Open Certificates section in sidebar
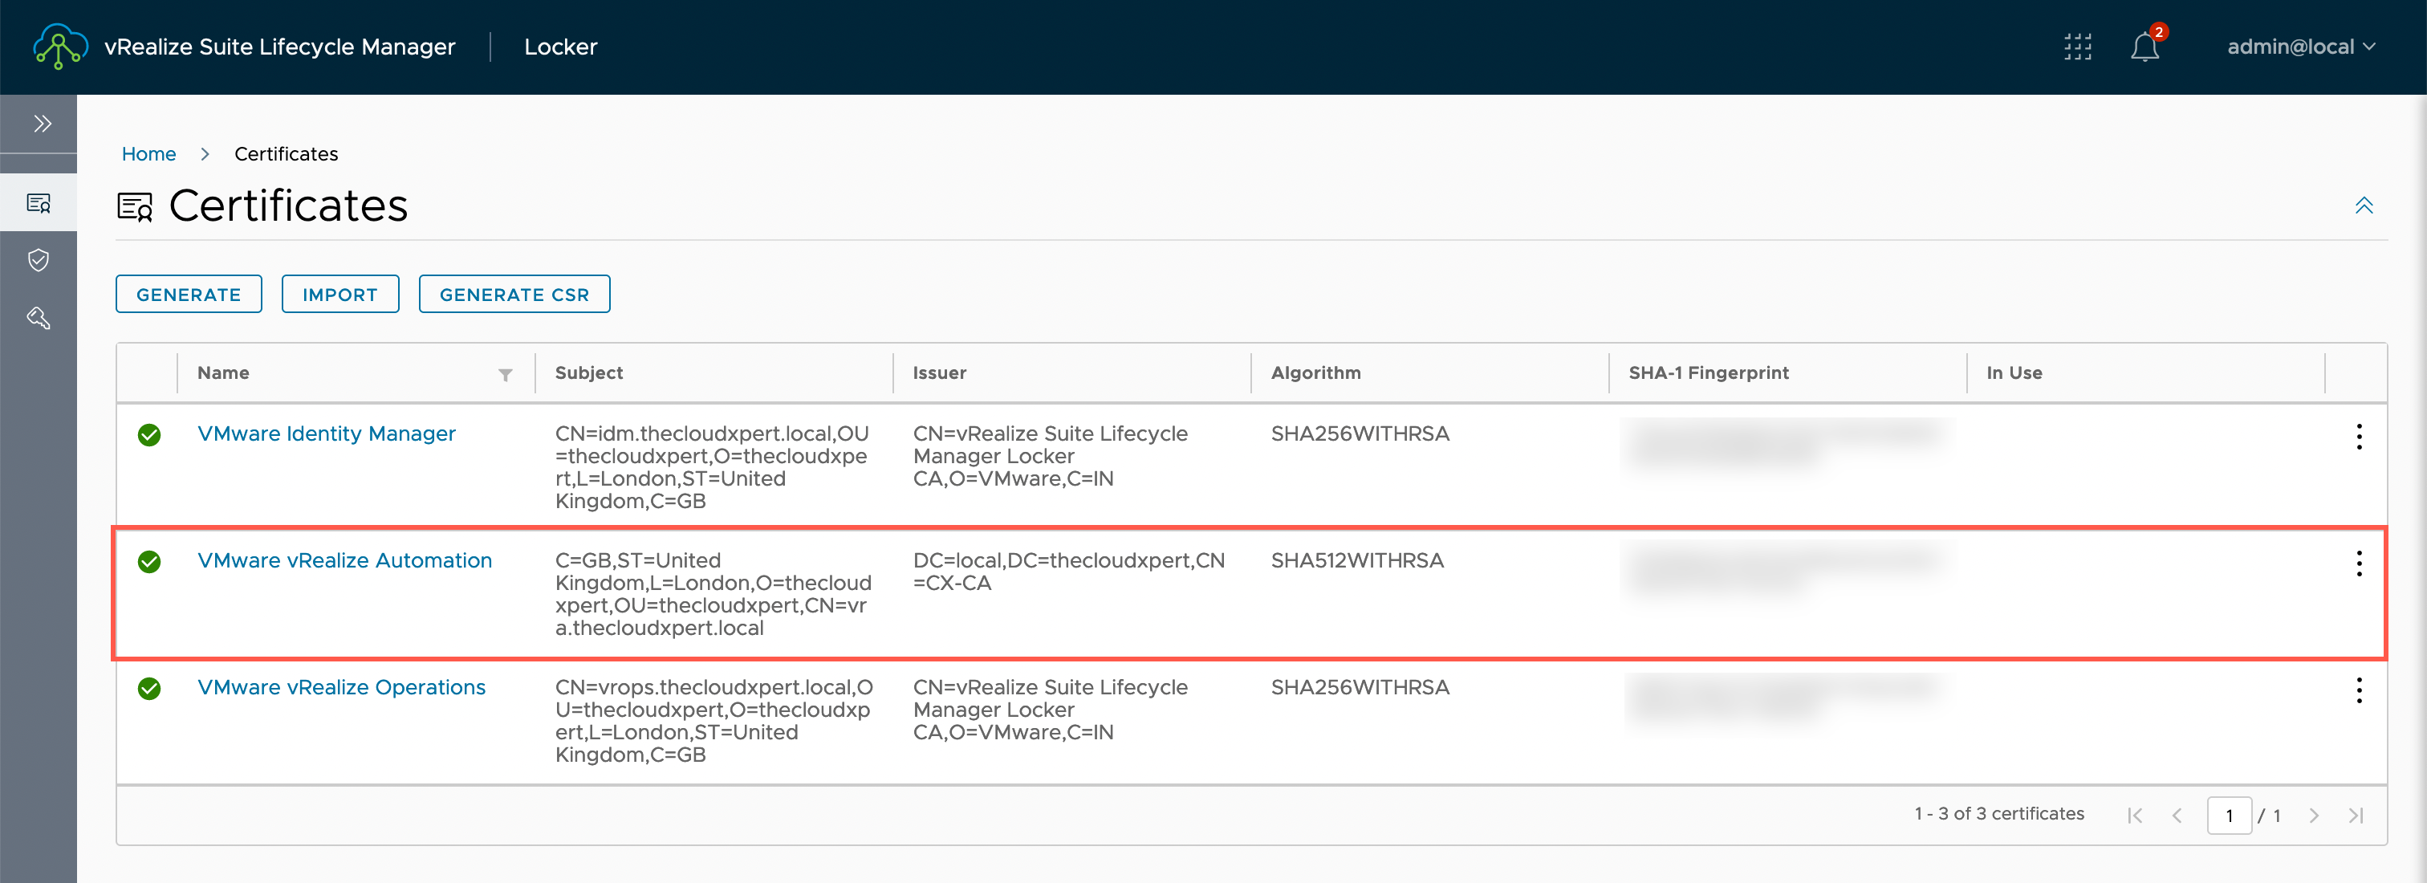The height and width of the screenshot is (883, 2427). (39, 202)
